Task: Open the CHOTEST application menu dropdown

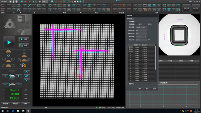Action: (x=5, y=2)
